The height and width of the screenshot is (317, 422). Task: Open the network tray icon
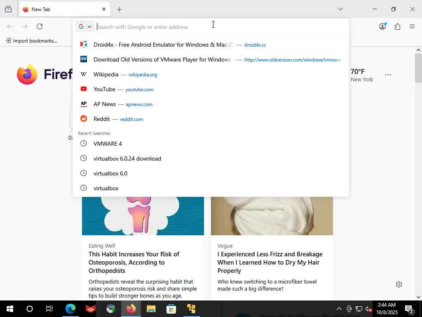[359, 309]
